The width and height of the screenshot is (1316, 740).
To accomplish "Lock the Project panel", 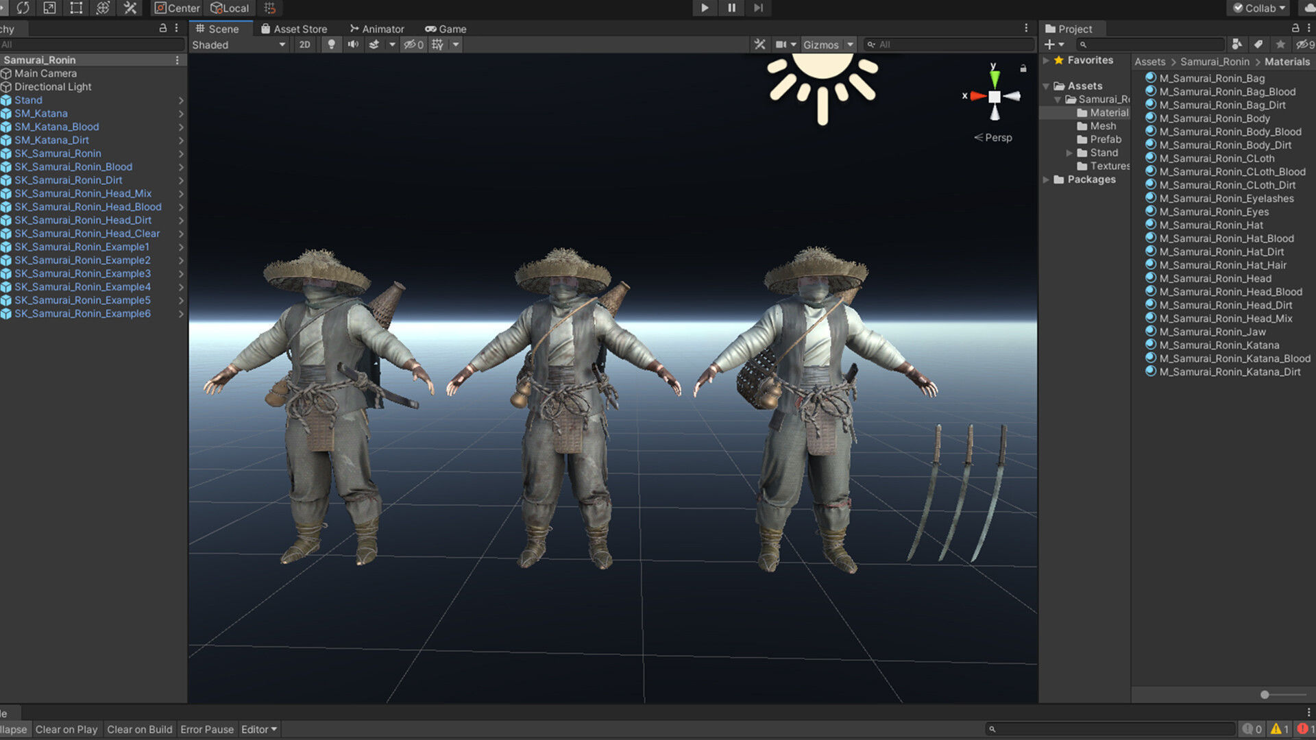I will pyautogui.click(x=1295, y=28).
